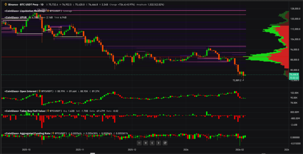Screen dimensions: 303x154
Task: Reset chart view with the refresh icon
Action: pos(165,143)
